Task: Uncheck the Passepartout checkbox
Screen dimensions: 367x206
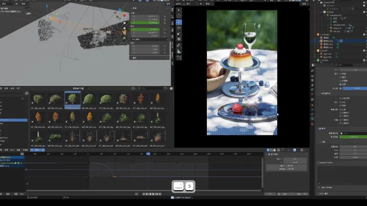Action: tap(340, 89)
